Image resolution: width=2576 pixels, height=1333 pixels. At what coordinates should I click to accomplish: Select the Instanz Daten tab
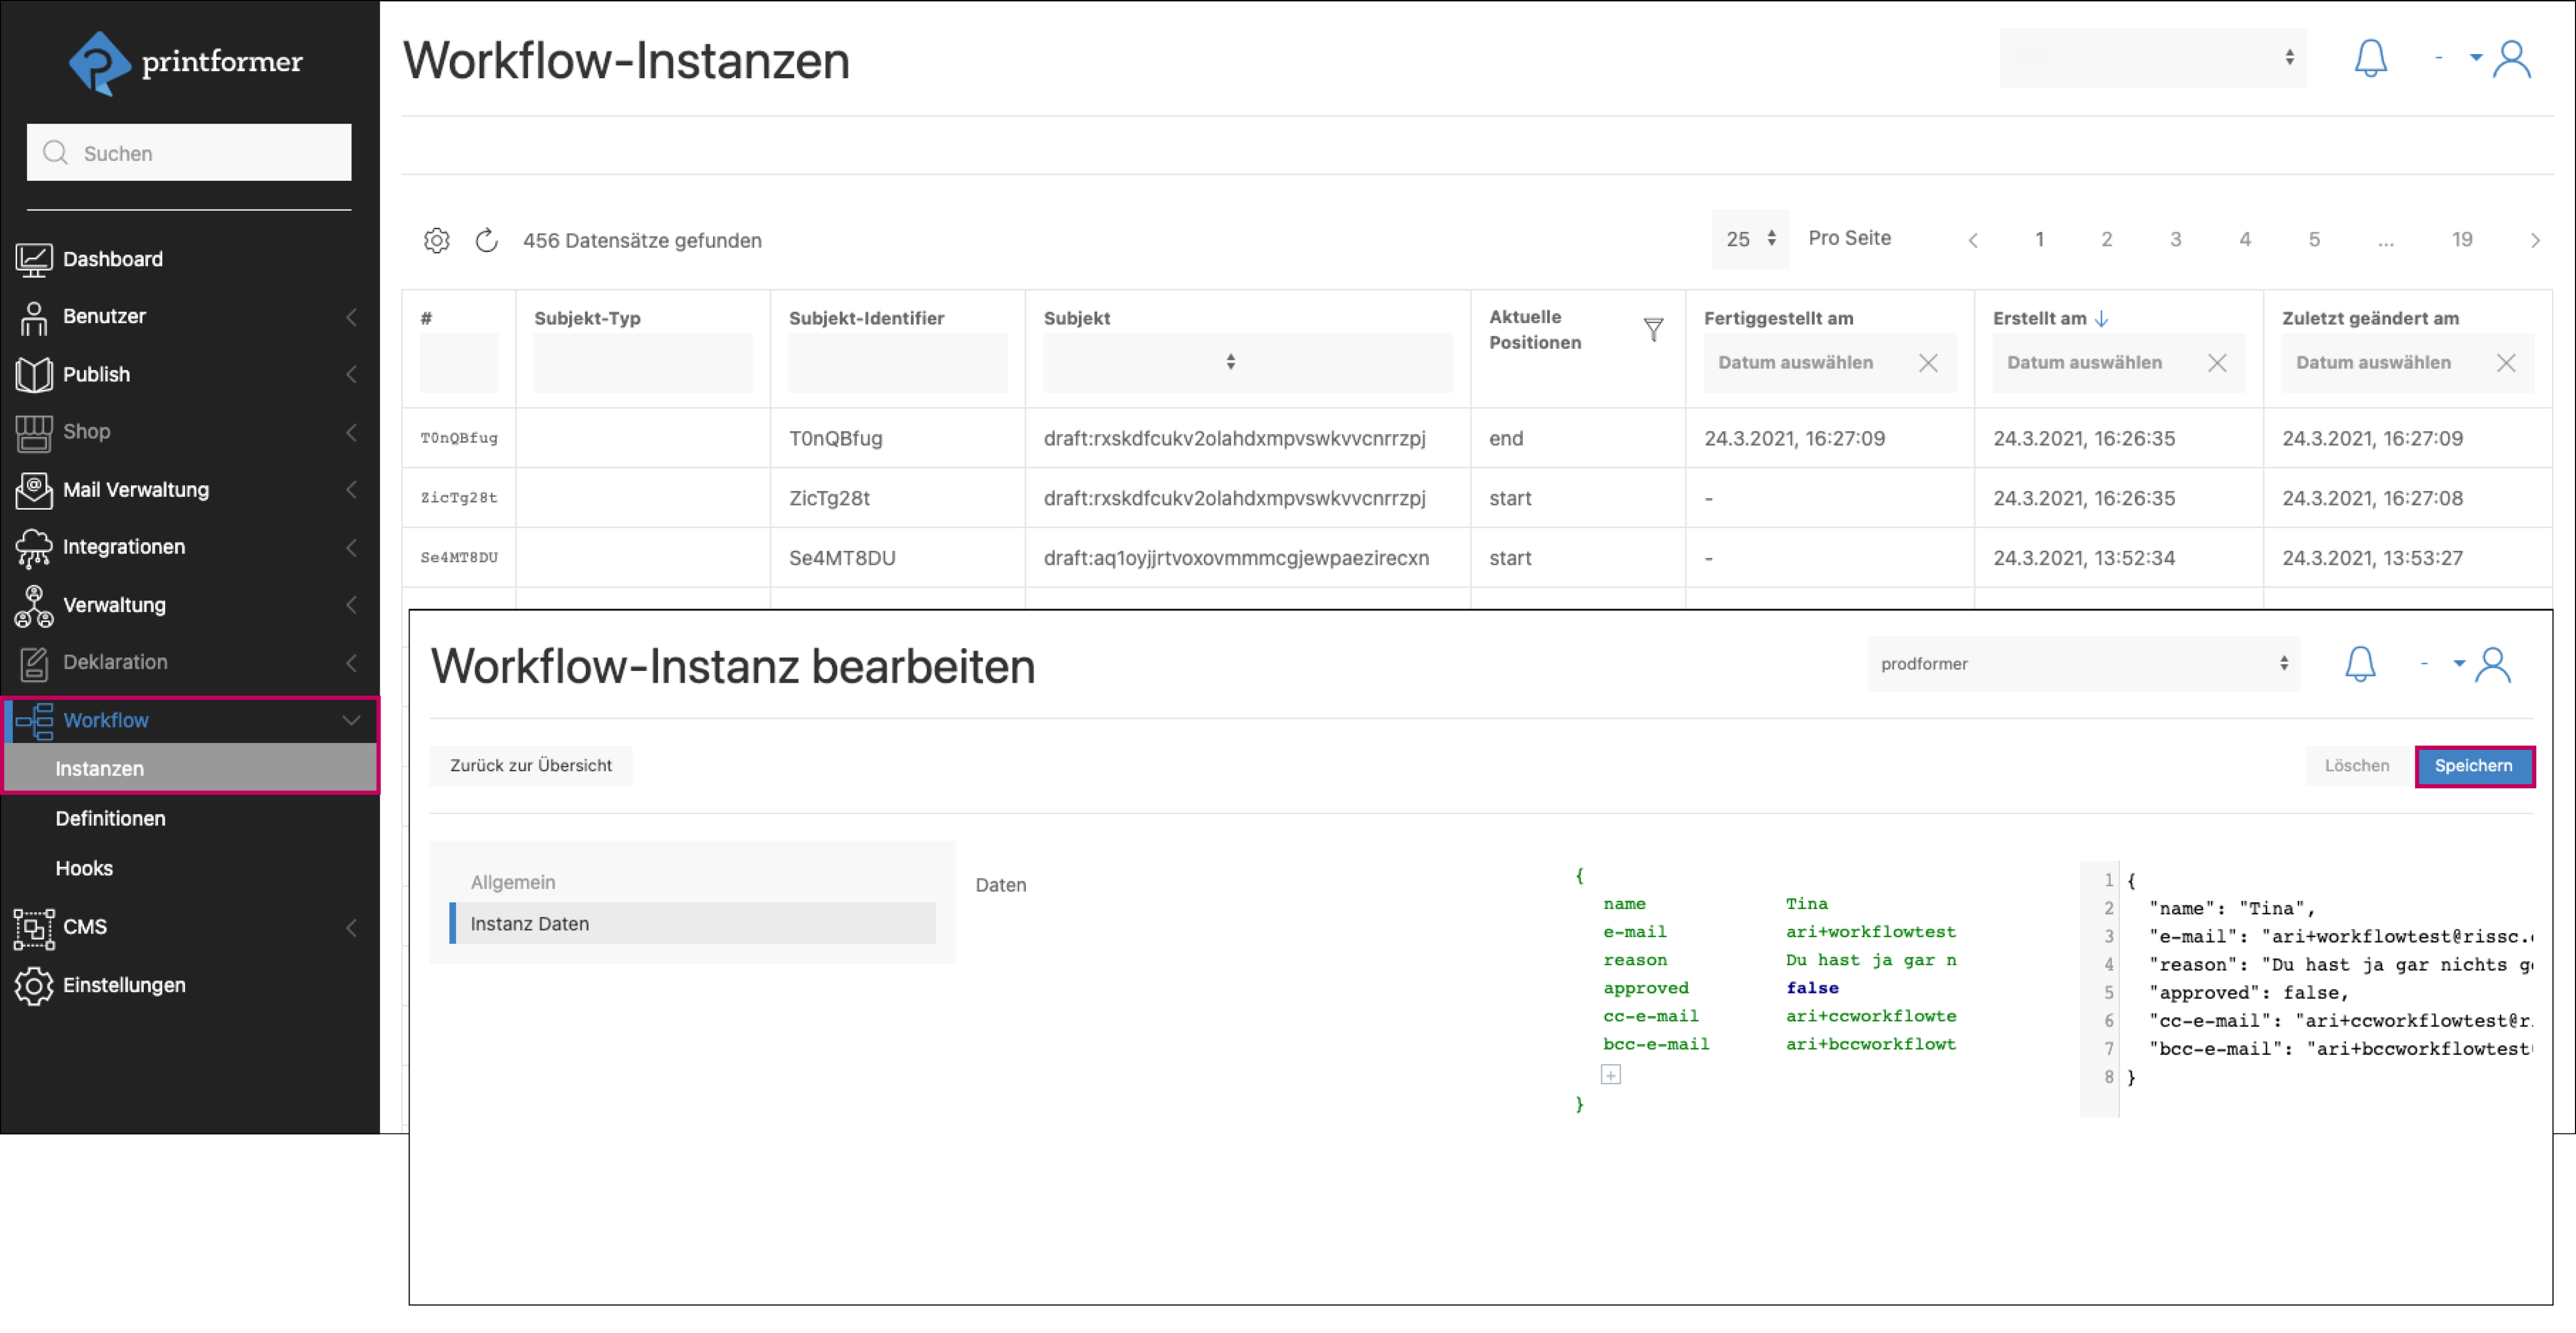click(529, 923)
